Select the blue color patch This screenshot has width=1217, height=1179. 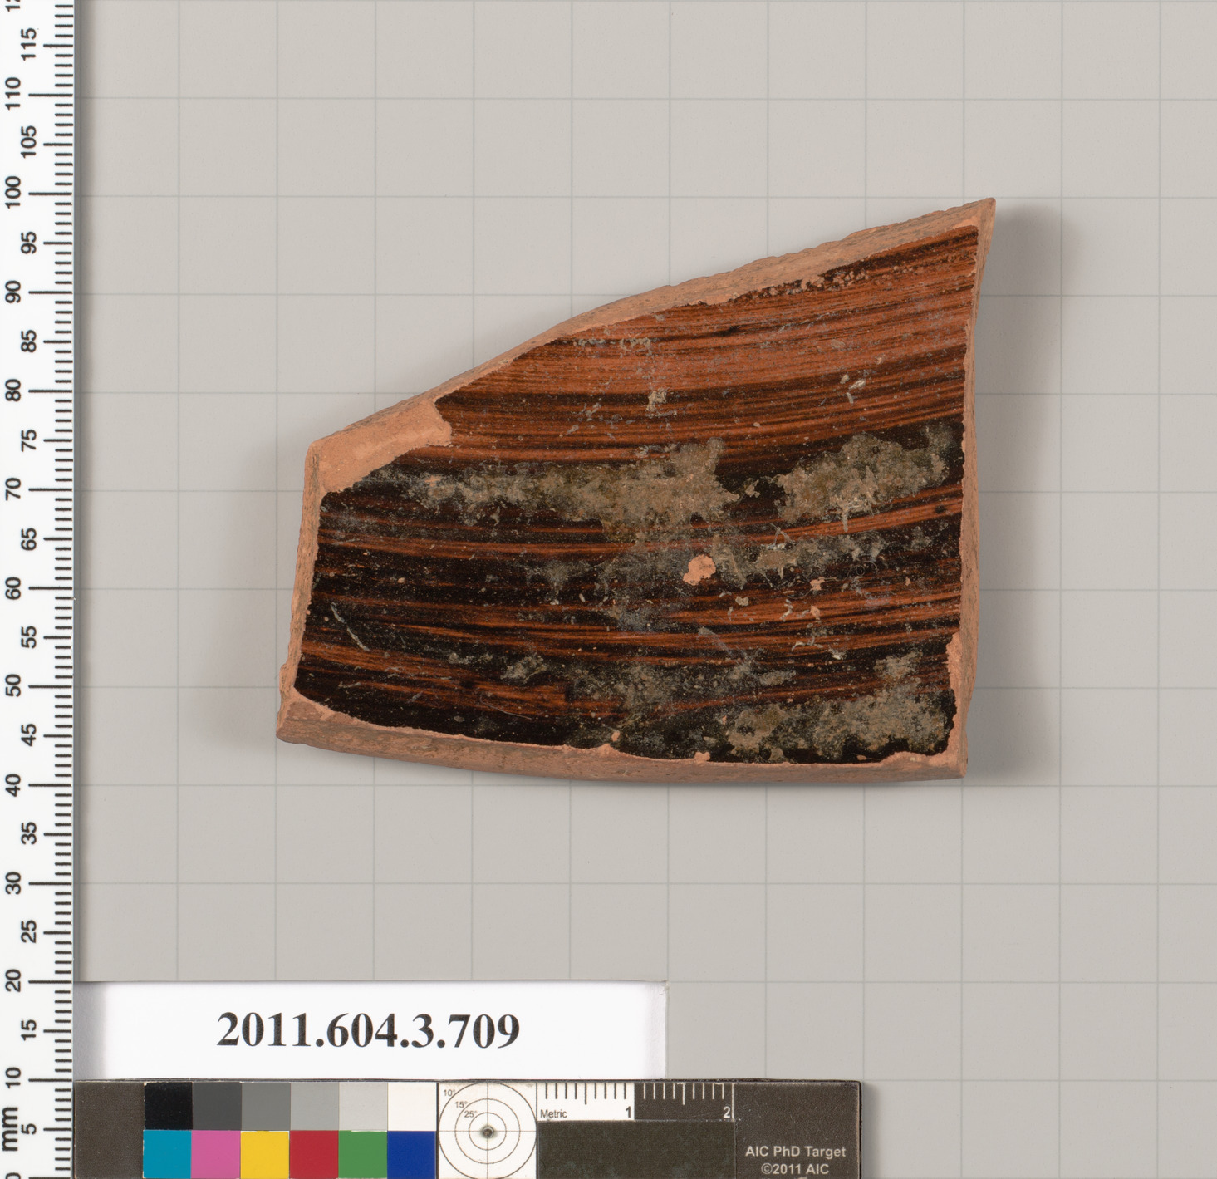click(411, 1154)
